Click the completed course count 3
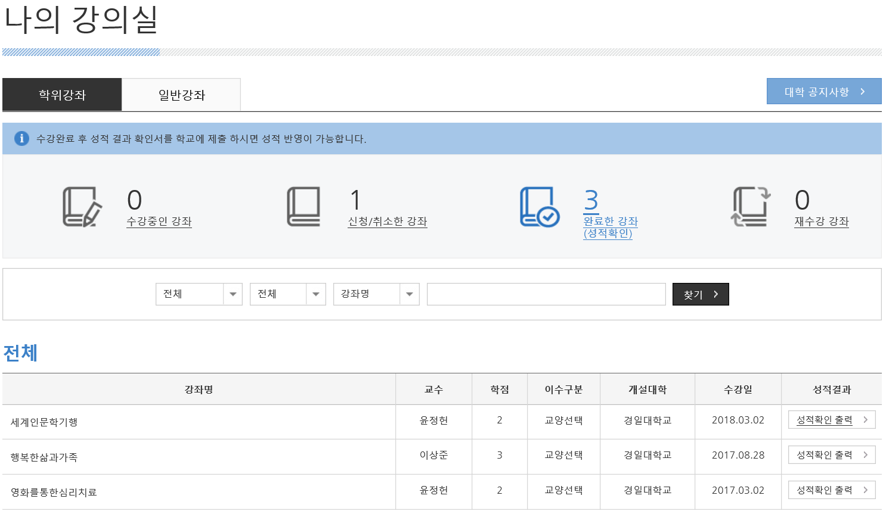886x511 pixels. tap(591, 201)
